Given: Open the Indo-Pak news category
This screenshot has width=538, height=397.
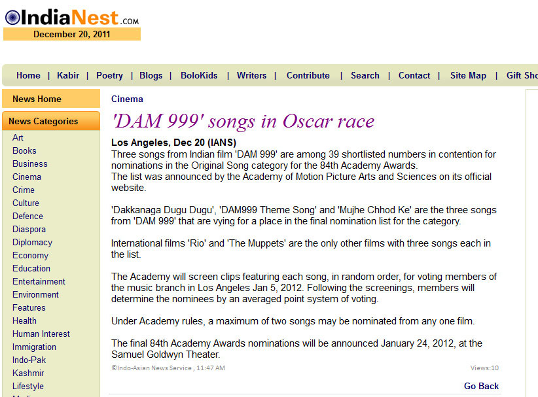Looking at the screenshot, I should [29, 360].
